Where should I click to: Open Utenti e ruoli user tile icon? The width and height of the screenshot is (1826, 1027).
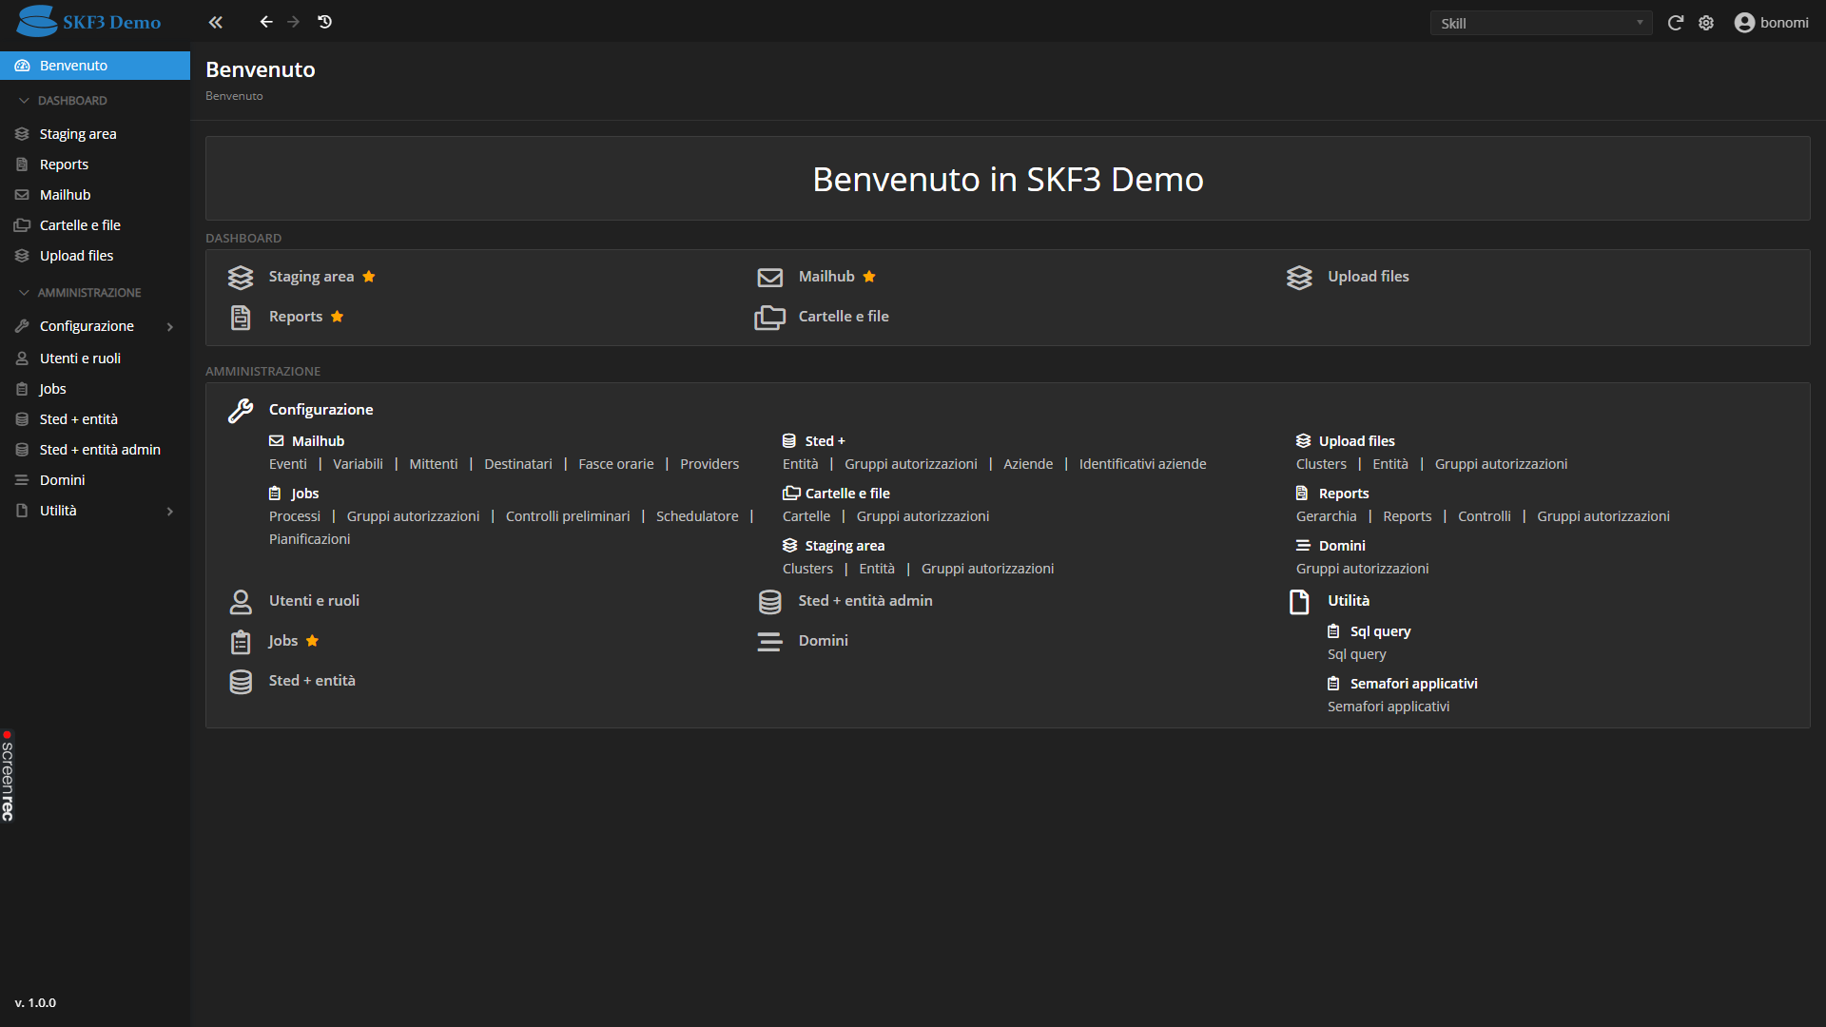click(x=241, y=602)
